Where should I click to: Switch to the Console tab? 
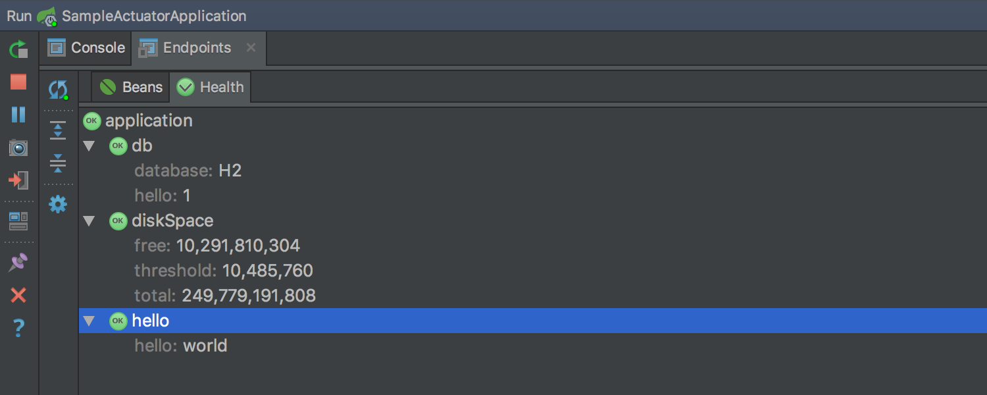86,48
